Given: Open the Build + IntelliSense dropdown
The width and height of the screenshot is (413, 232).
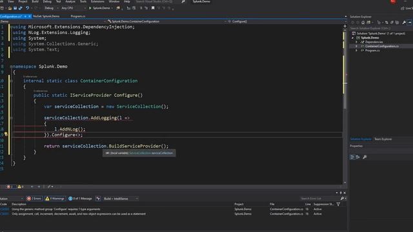Looking at the screenshot, I should coord(121,198).
